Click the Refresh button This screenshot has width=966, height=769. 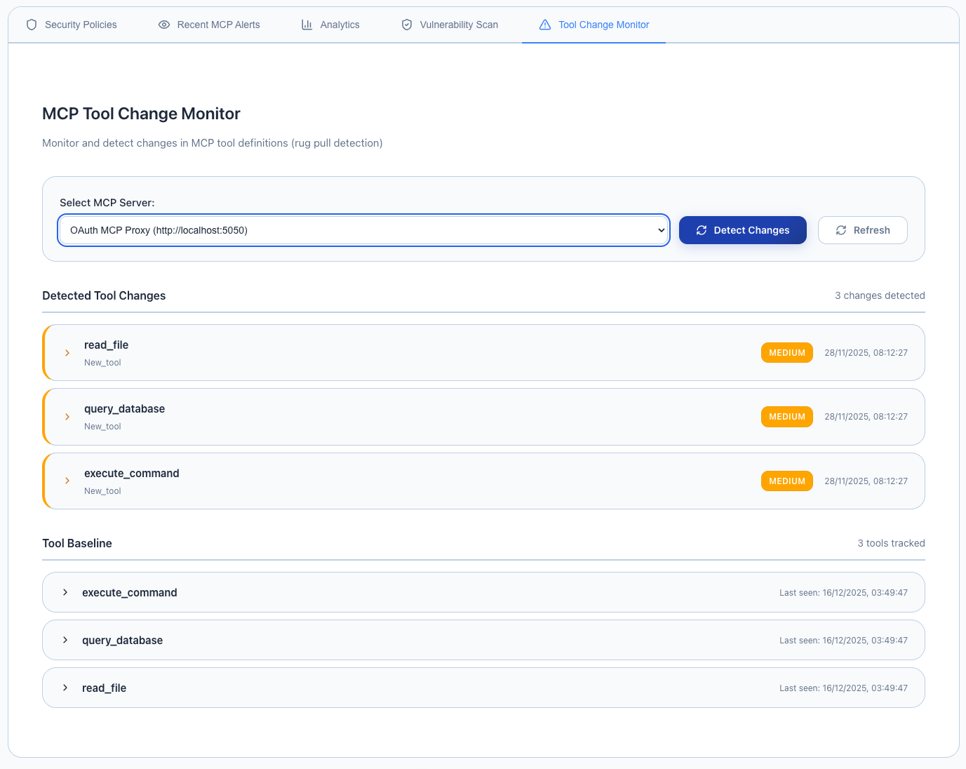click(x=862, y=229)
